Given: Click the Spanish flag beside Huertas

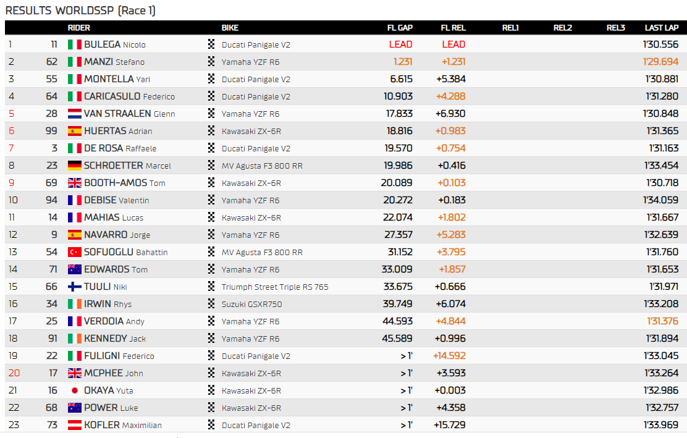Looking at the screenshot, I should coord(74,131).
